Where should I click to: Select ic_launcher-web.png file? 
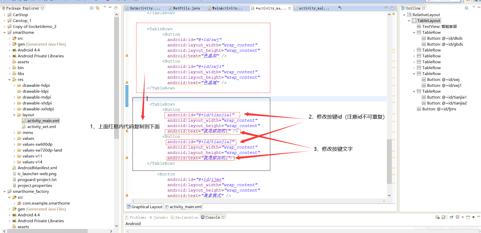[x=34, y=174]
